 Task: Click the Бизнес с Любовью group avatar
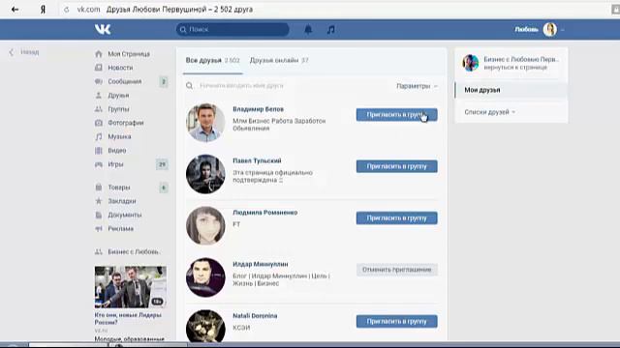pyautogui.click(x=471, y=63)
